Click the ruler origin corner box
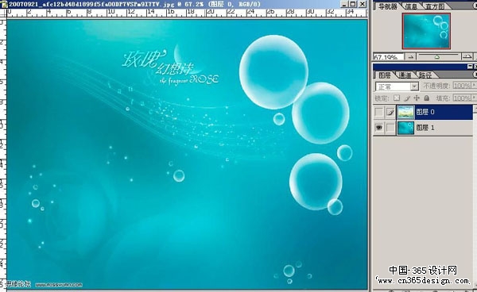The width and height of the screenshot is (477, 292). (3, 13)
